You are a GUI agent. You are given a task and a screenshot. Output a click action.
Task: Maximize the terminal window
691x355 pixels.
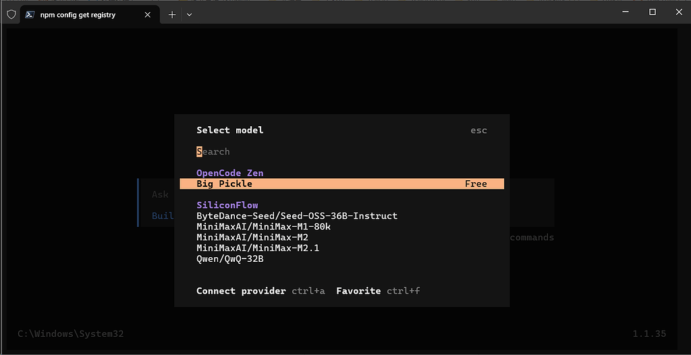coord(653,12)
